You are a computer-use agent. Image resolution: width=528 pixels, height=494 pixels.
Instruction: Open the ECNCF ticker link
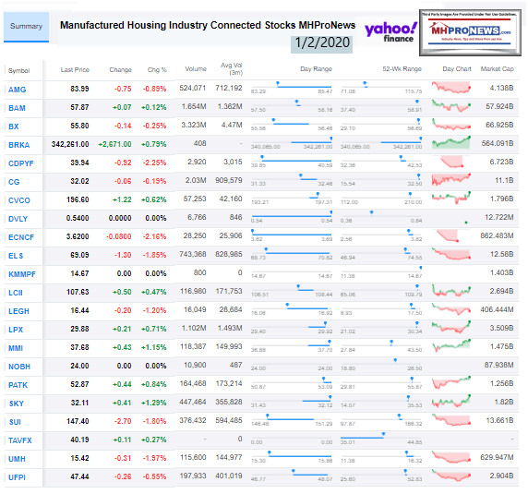21,237
